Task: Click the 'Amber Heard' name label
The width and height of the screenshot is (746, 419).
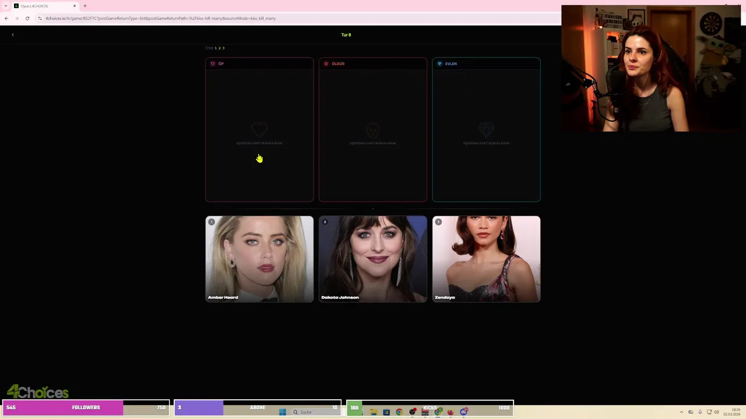Action: 223,297
